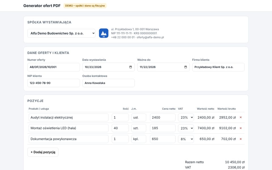
Task: Edit the unit field 'usł.'
Action: pos(139,117)
